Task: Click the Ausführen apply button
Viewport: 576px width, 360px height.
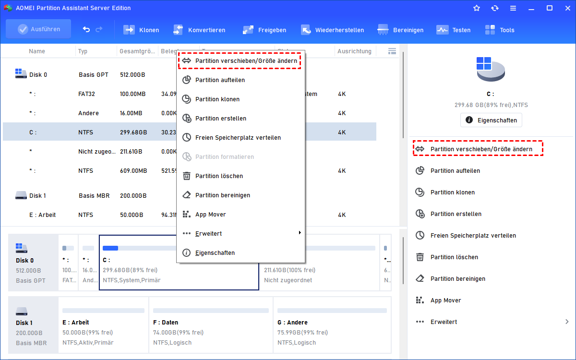Action: pyautogui.click(x=38, y=29)
